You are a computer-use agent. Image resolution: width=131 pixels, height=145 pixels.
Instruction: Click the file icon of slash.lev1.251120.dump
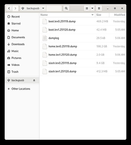45,71
